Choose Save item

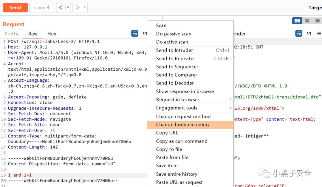click(190, 166)
